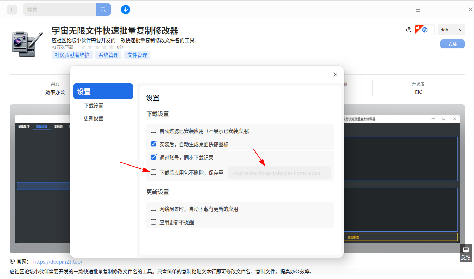Open the hamburger main menu
This screenshot has width=474, height=279.
pos(418,9)
